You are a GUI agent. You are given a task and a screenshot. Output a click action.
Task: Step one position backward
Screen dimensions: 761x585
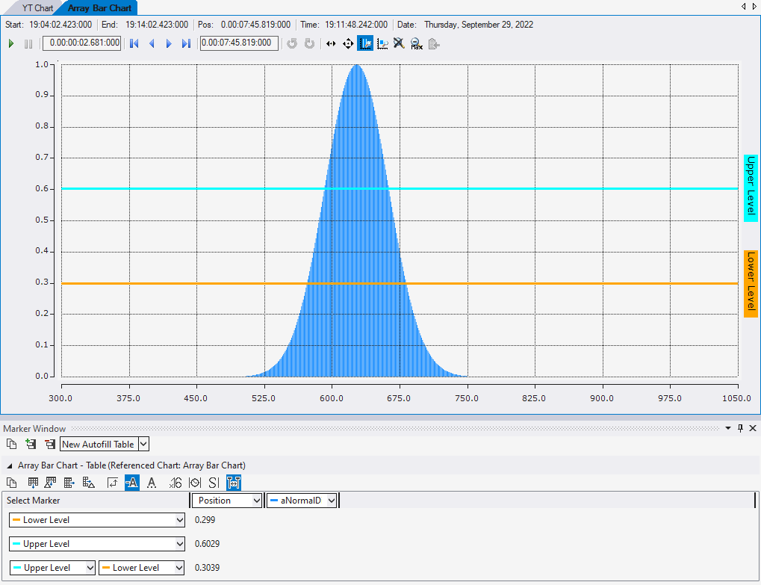[152, 43]
